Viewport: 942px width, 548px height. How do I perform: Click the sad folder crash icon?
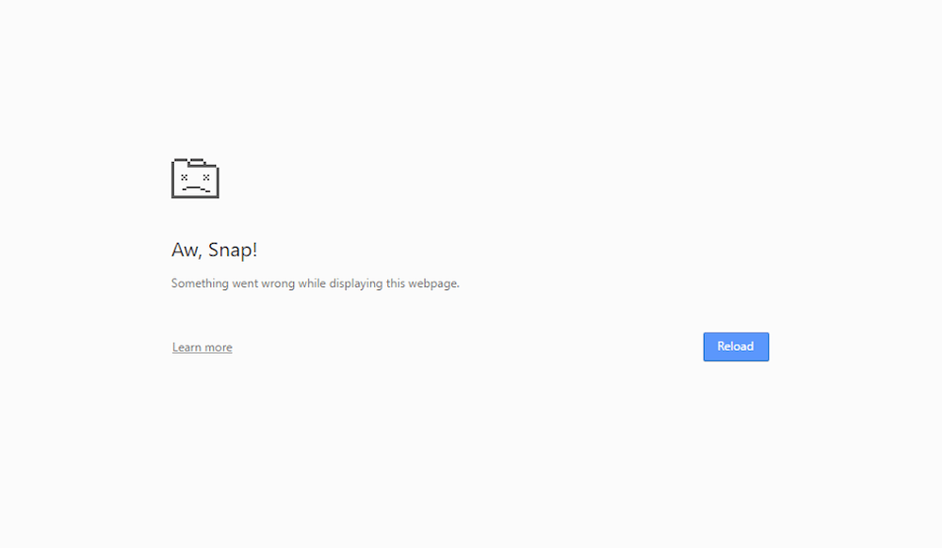pos(195,178)
